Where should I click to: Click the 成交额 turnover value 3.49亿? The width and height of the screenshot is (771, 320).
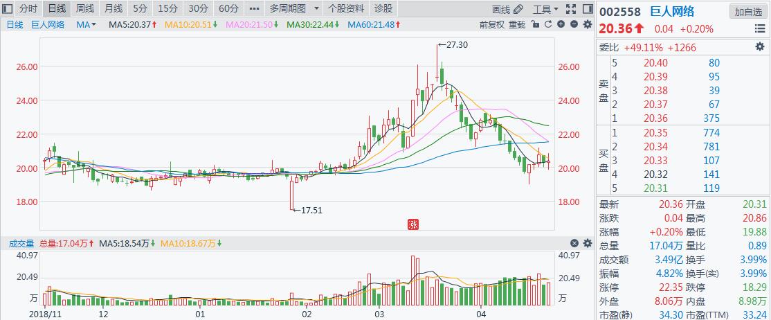670,260
